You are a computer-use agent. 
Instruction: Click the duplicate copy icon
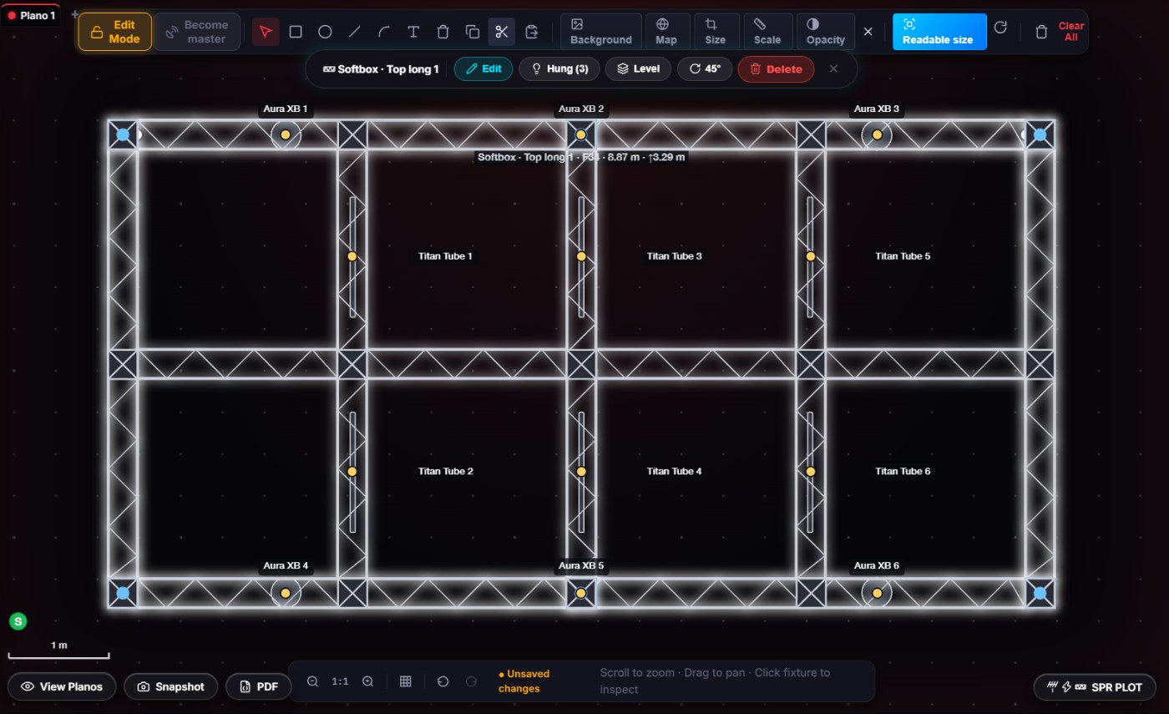[x=473, y=32]
